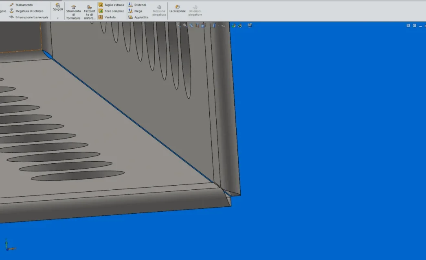This screenshot has width=426, height=260.
Task: Open the view settings monitor icon
Action: (250, 25)
